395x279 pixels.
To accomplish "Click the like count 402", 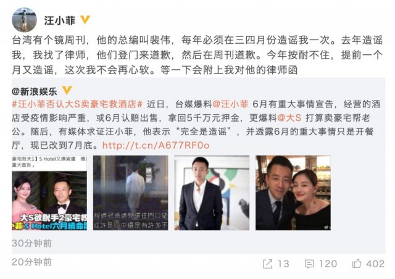I will point(375,264).
